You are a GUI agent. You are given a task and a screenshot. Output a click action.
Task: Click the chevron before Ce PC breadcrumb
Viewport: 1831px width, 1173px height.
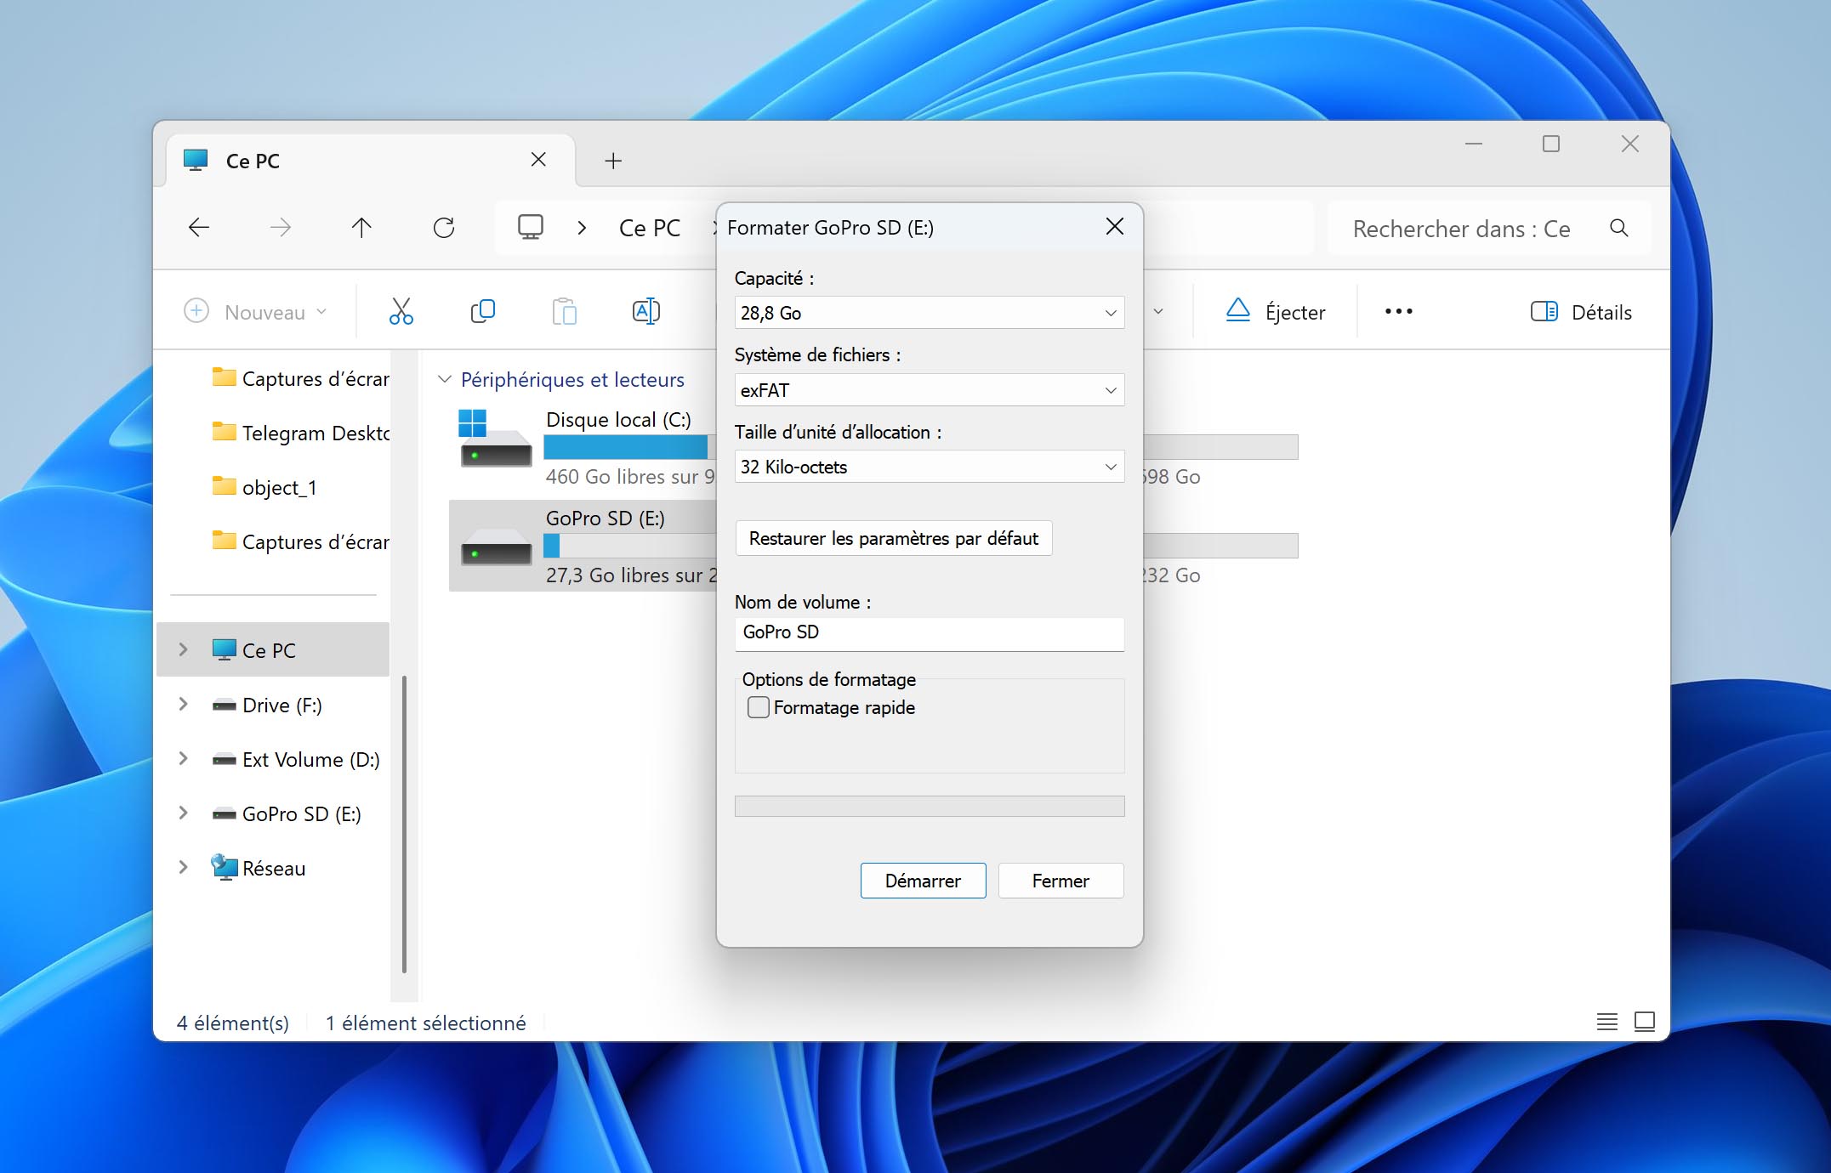coord(582,228)
